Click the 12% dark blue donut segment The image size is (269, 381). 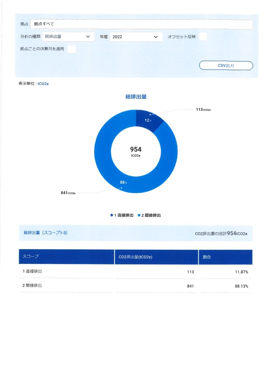(148, 120)
